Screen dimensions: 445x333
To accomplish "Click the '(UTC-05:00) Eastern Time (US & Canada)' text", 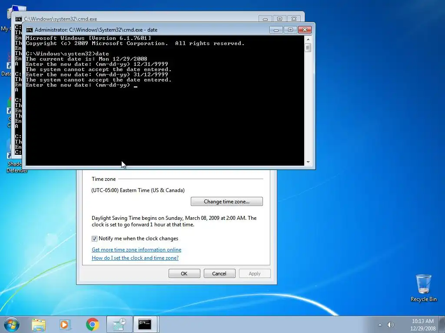I will tap(138, 190).
